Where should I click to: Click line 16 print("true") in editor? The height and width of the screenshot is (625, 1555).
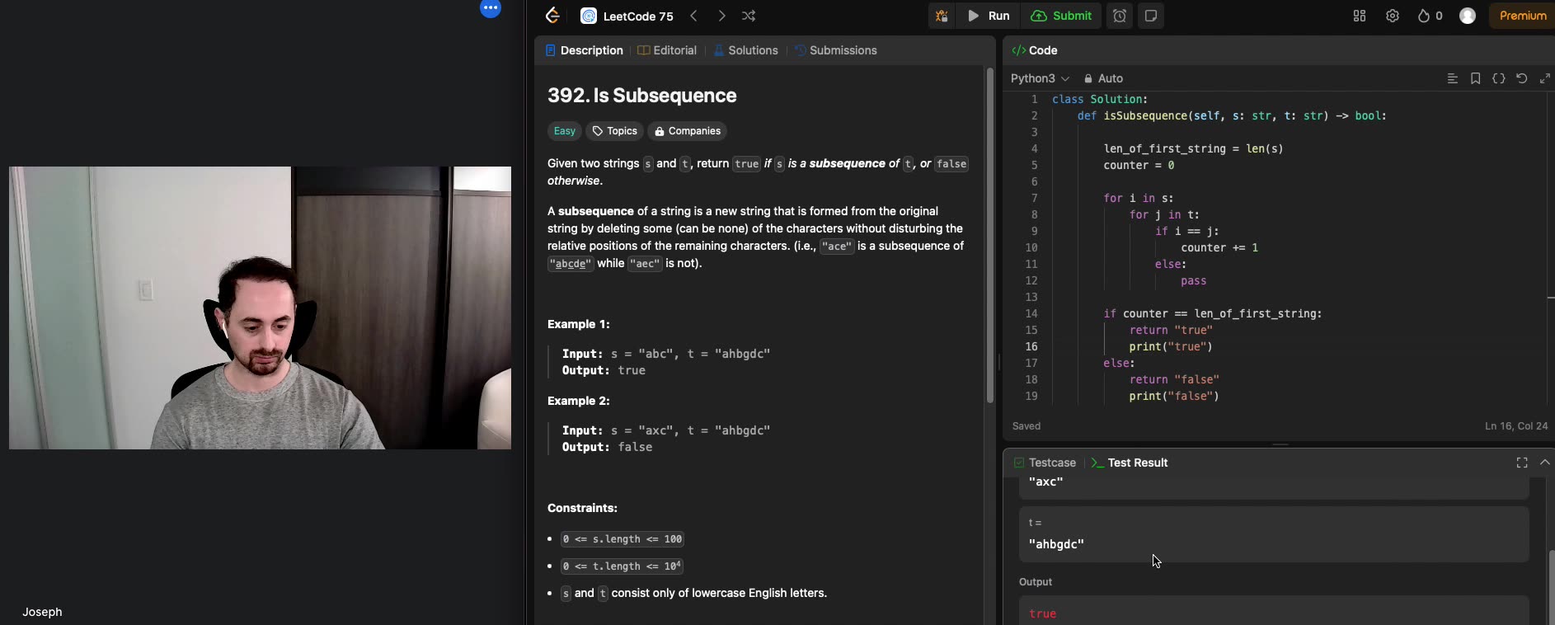[x=1171, y=346]
